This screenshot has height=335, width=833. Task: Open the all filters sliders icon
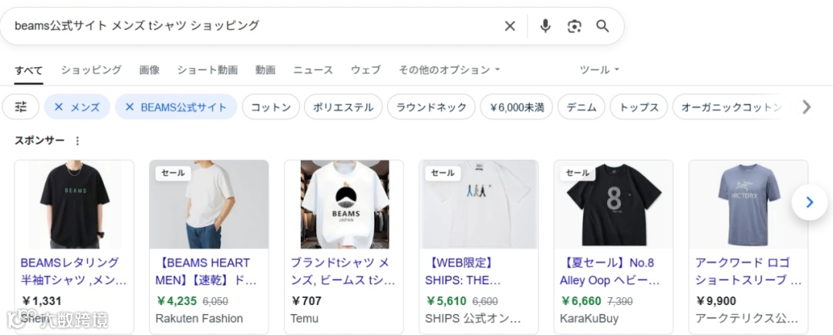(21, 107)
